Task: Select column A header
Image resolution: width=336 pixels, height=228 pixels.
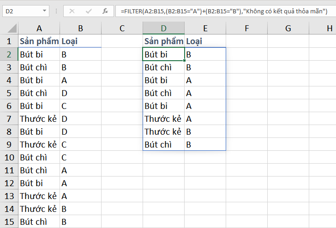Action: tap(39, 28)
